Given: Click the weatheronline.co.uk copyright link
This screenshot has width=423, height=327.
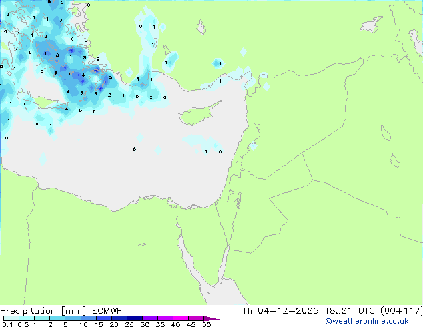Looking at the screenshot, I should click(367, 321).
